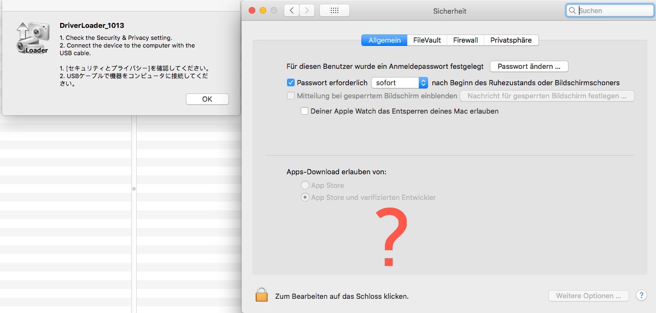The image size is (656, 313).
Task: Show all preferences via grid icon
Action: click(x=334, y=10)
